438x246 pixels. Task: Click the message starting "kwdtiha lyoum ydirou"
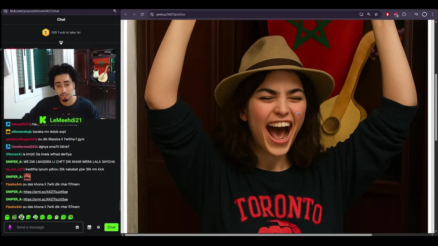[65, 169]
